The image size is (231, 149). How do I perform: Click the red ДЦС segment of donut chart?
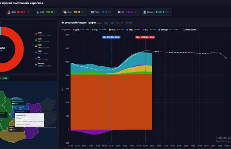point(19,49)
